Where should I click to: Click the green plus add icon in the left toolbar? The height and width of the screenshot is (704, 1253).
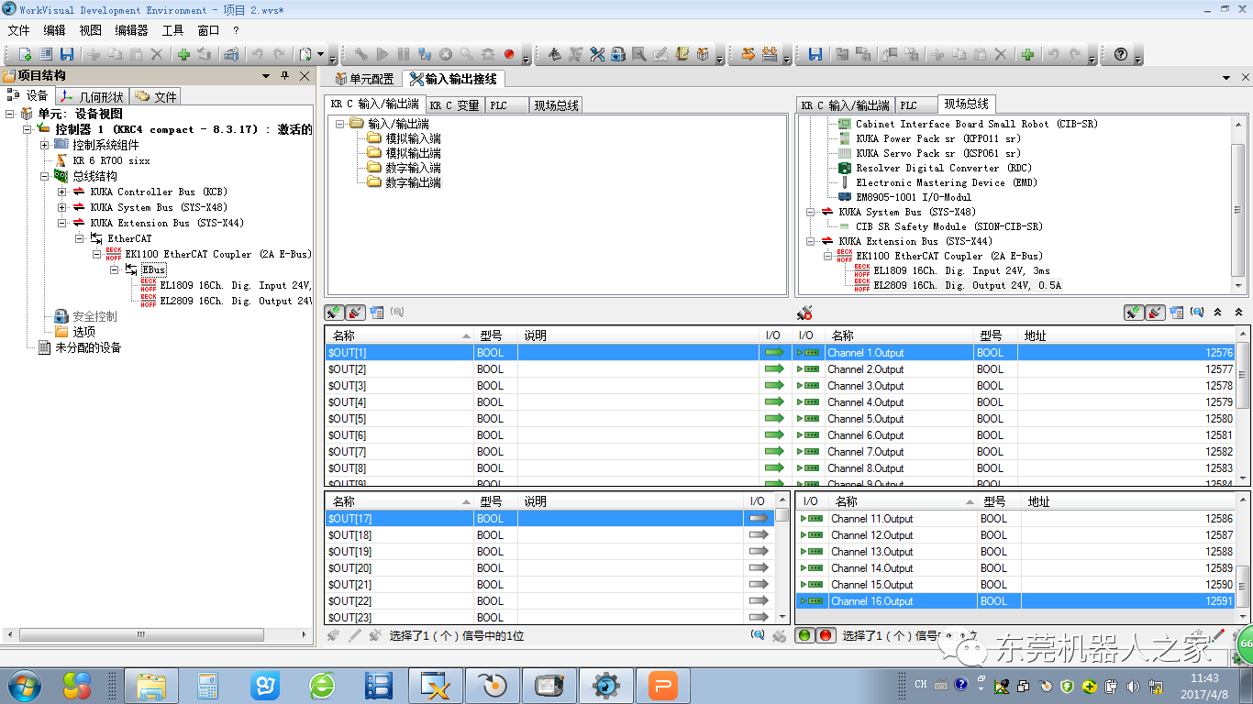[x=183, y=55]
